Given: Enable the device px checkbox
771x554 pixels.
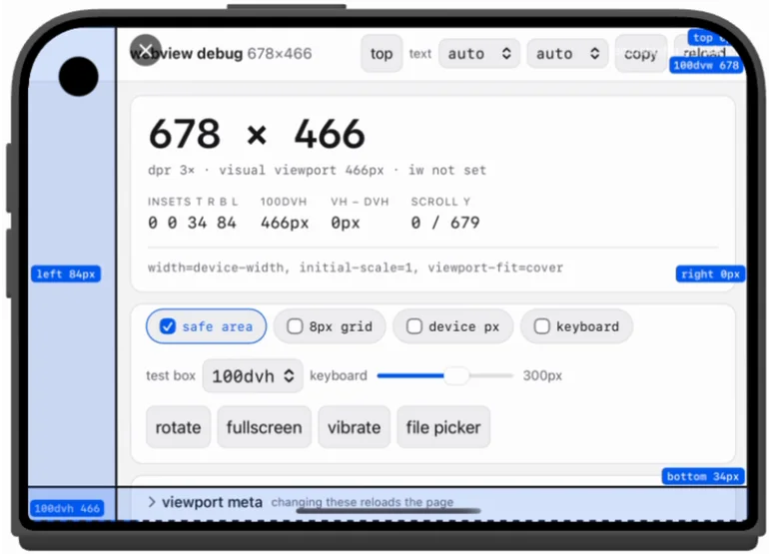Looking at the screenshot, I should click(x=414, y=326).
